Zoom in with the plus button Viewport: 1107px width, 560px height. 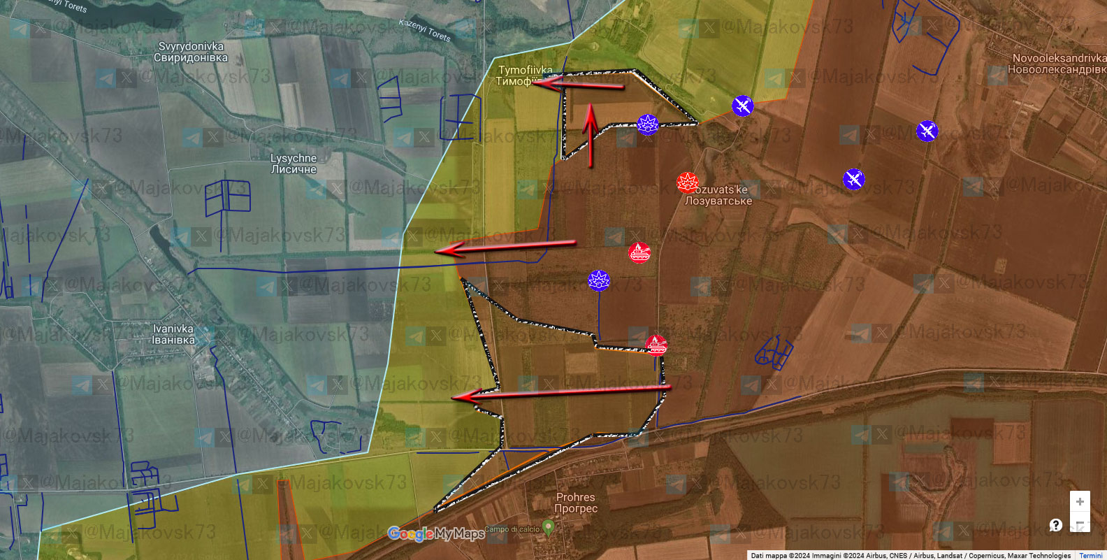(x=1080, y=501)
